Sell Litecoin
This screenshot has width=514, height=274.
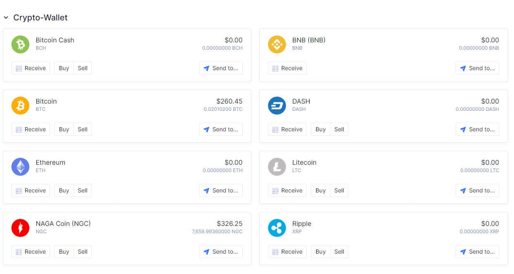(339, 190)
